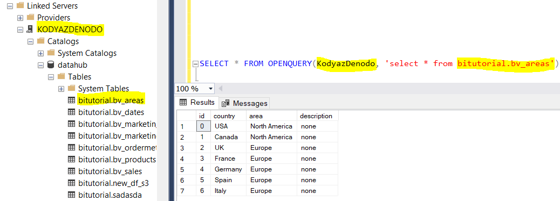Select row header number 7 in results

coord(187,191)
